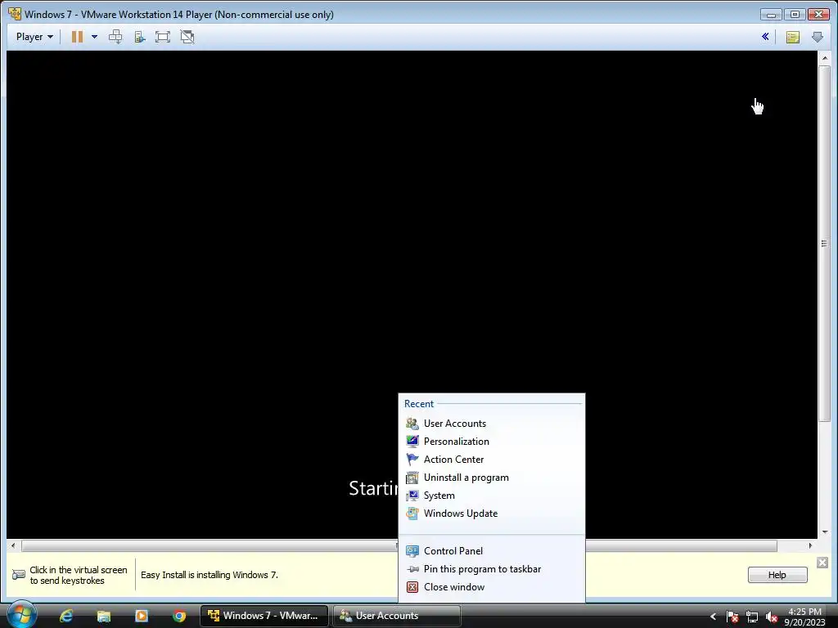Maximize the VMware Player window
This screenshot has width=838, height=628.
pyautogui.click(x=795, y=15)
